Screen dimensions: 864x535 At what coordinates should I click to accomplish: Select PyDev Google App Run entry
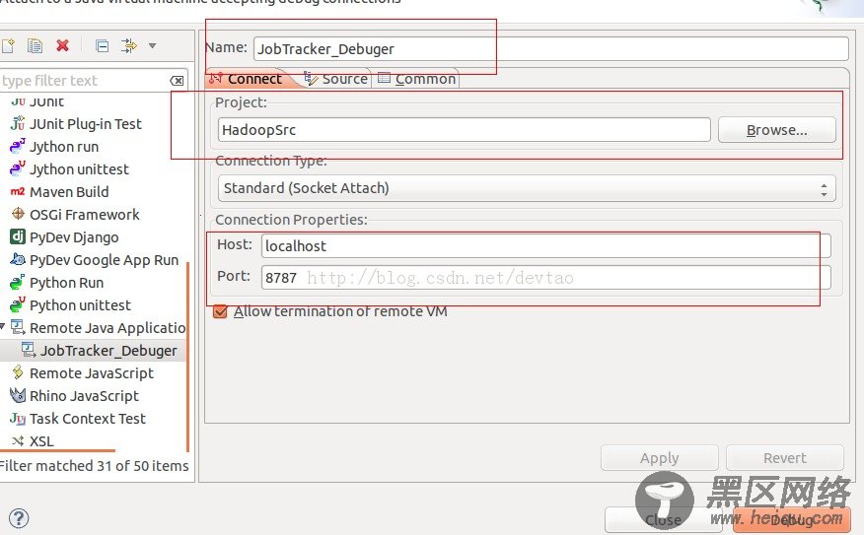tap(105, 260)
